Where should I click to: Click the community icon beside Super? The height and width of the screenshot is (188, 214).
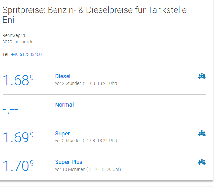202,133
